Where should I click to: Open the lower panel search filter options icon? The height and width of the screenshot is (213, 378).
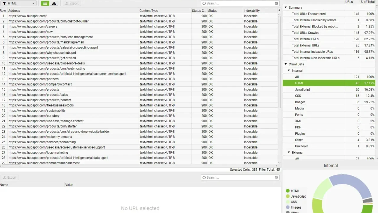pos(276,177)
